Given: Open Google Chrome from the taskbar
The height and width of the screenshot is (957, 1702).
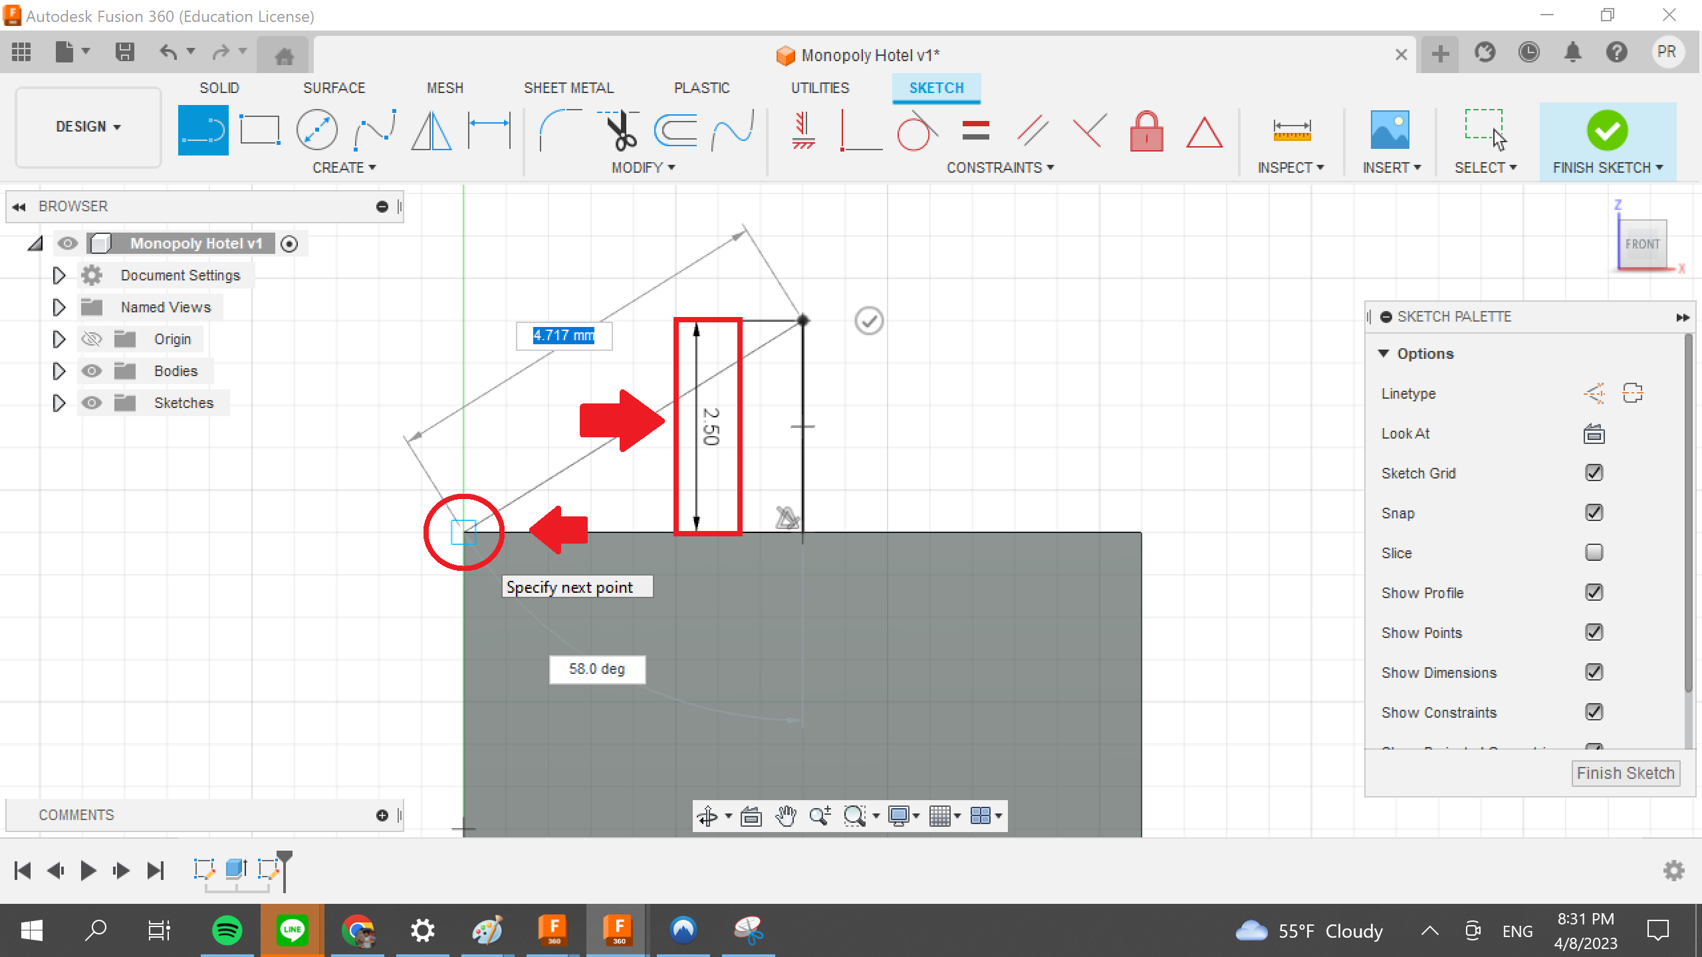Looking at the screenshot, I should 358,930.
